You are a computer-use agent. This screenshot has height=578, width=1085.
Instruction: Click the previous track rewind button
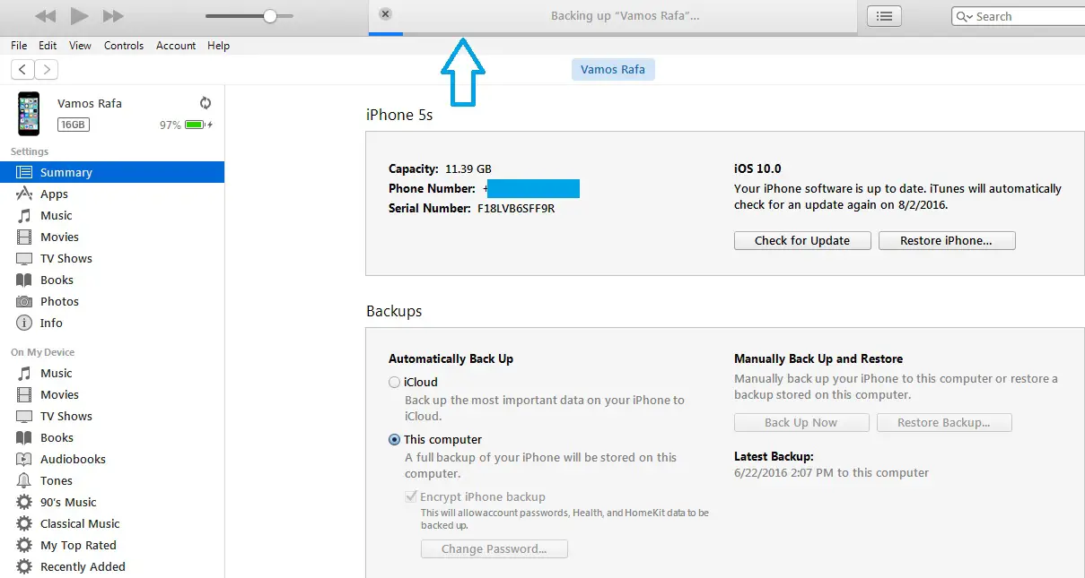(x=45, y=16)
